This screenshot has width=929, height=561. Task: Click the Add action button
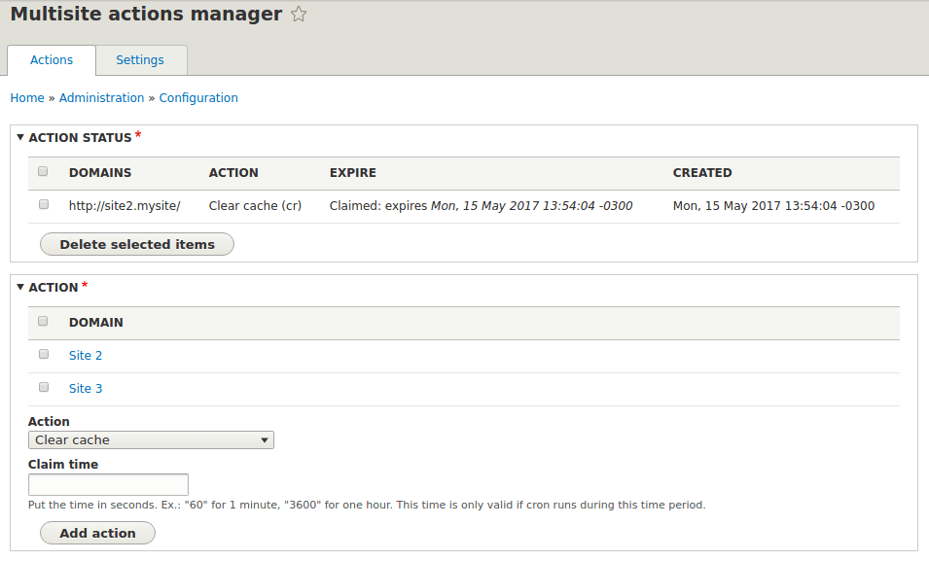tap(97, 533)
